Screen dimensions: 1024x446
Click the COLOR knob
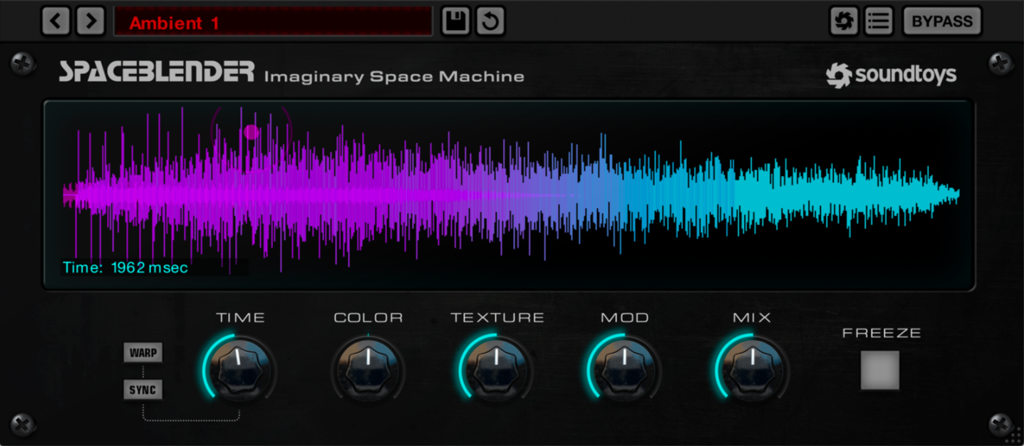(368, 369)
